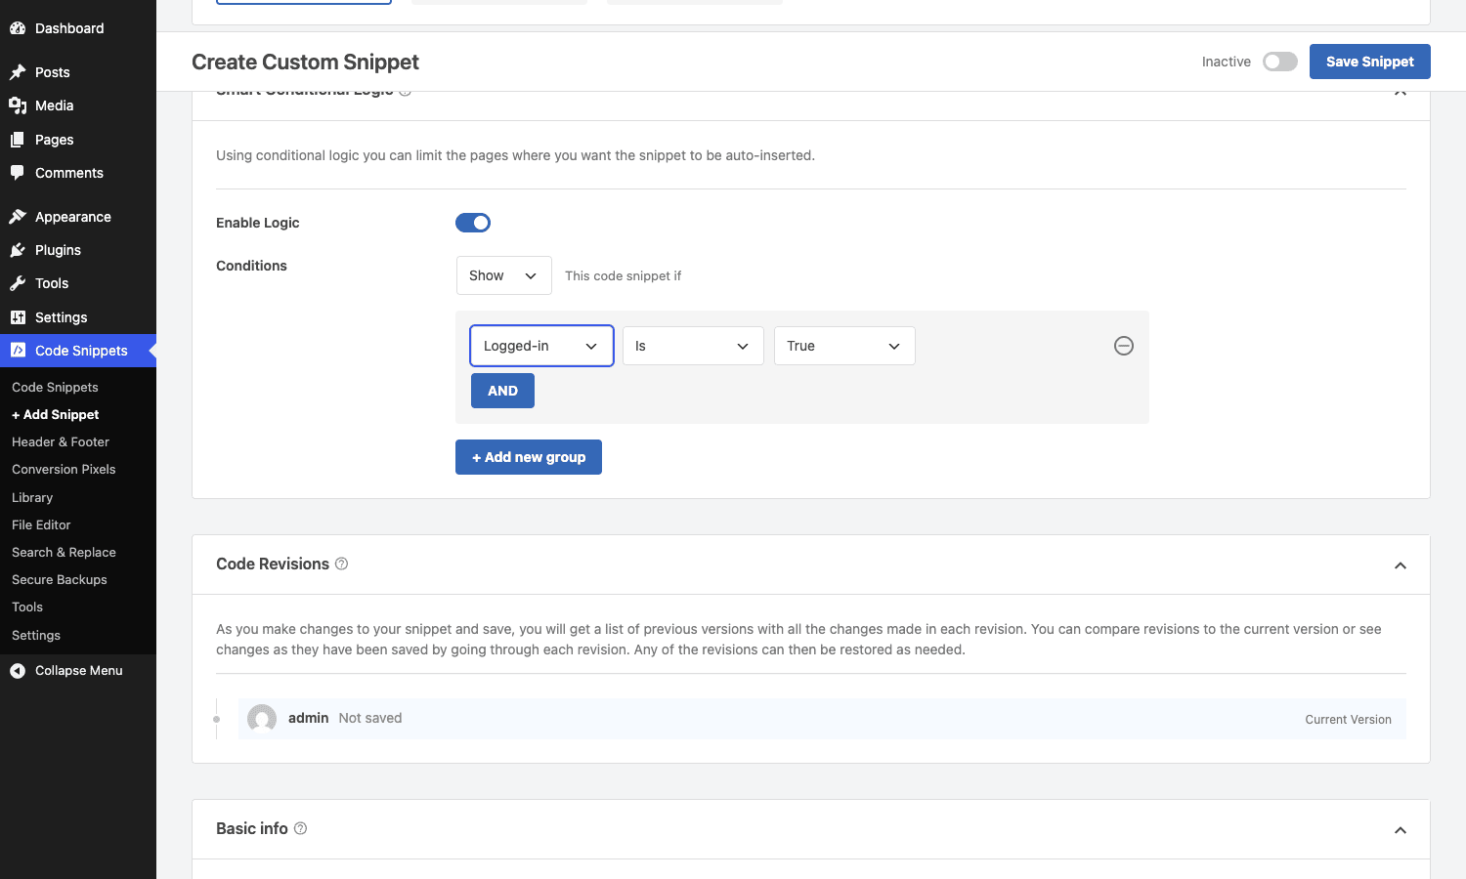Click the Code Revisions heading
Image resolution: width=1466 pixels, height=879 pixels.
[273, 564]
